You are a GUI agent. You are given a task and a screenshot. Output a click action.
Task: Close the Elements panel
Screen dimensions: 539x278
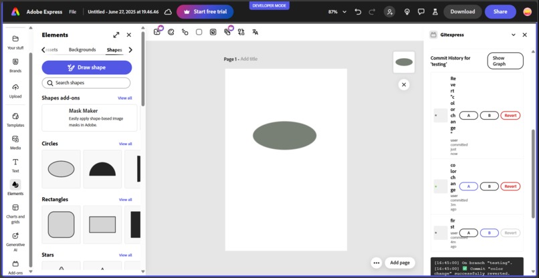[x=129, y=35]
